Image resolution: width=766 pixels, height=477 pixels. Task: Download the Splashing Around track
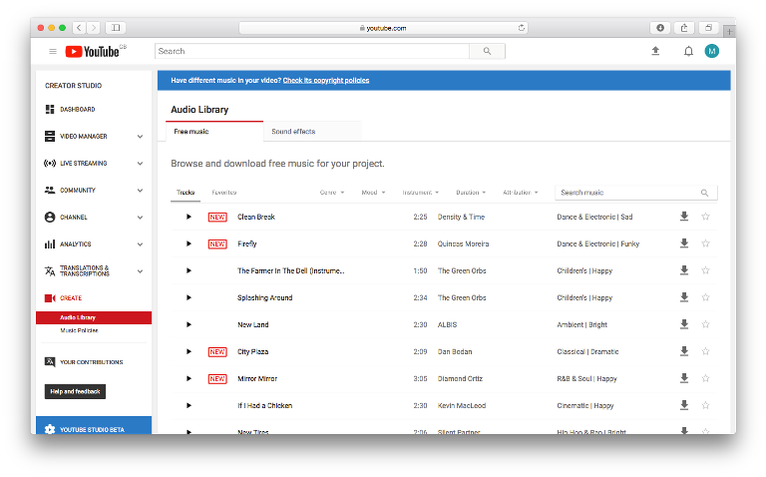[x=684, y=296]
